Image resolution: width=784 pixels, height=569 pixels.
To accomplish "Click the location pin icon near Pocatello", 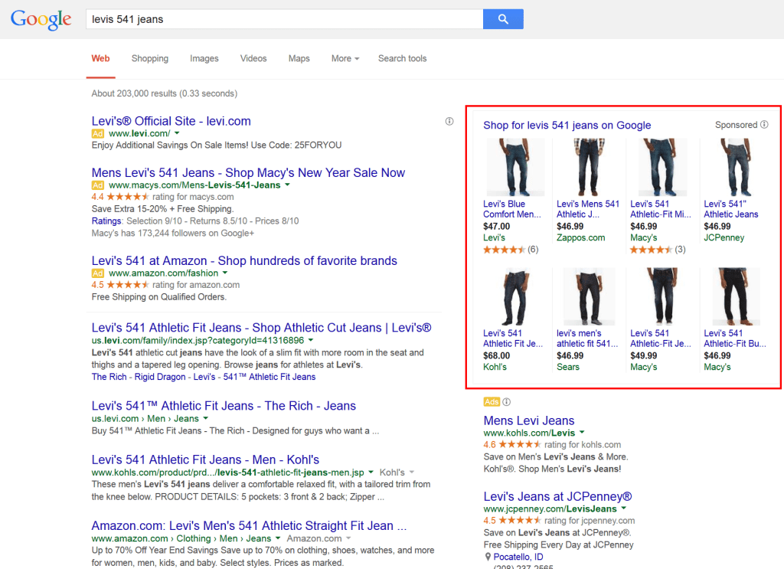I will tap(486, 557).
